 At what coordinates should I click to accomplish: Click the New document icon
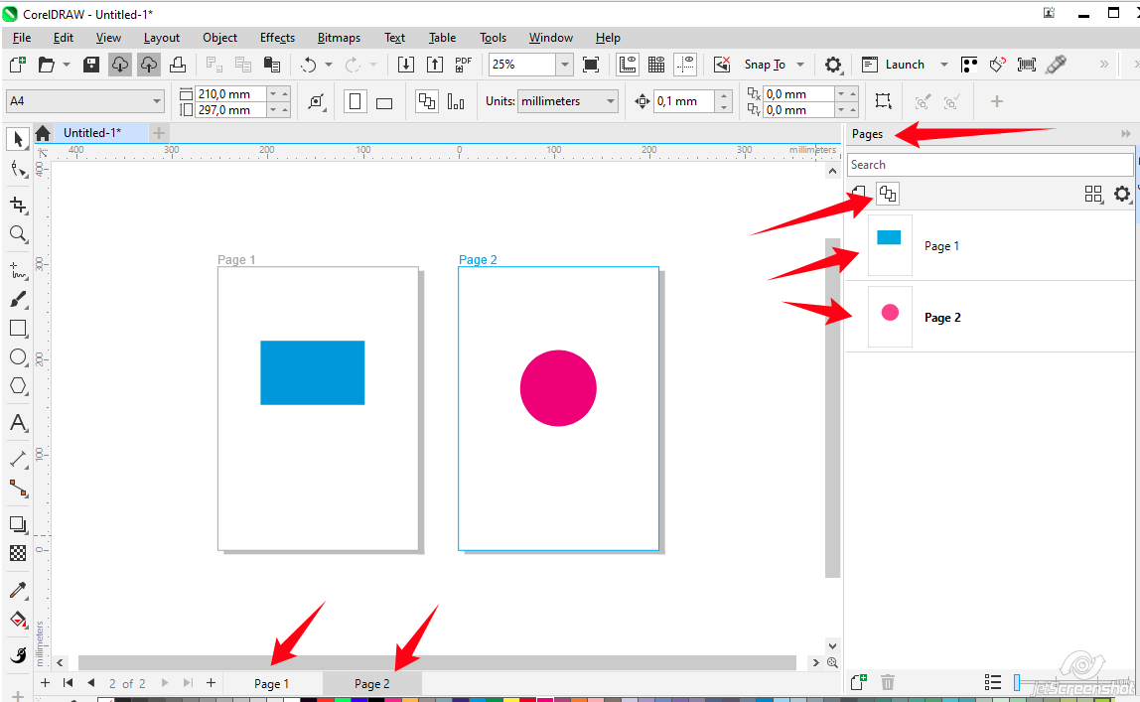[18, 65]
